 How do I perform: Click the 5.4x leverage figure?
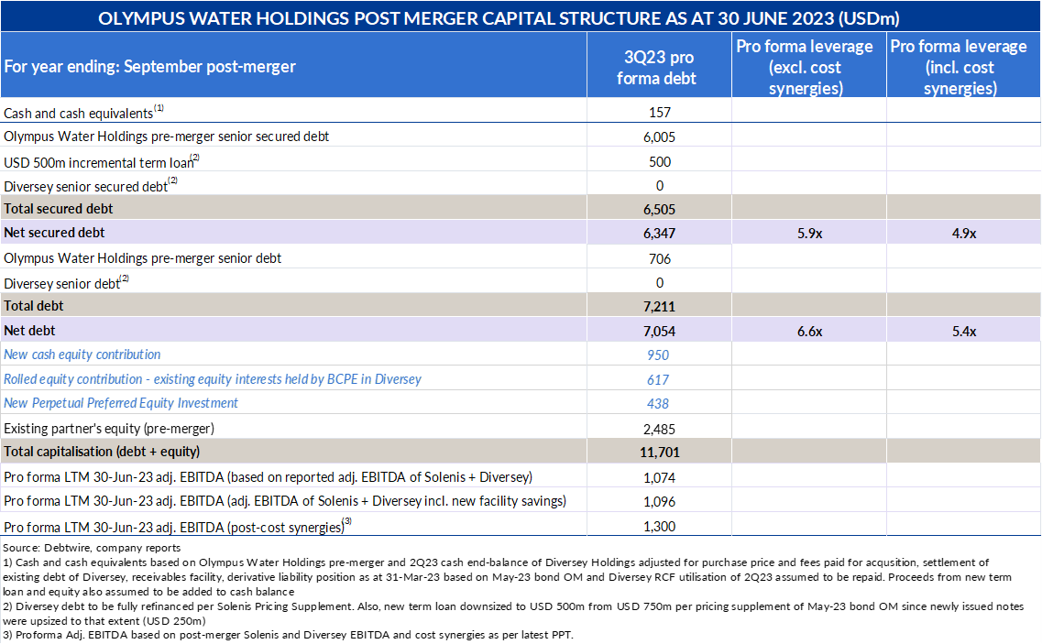tap(963, 331)
